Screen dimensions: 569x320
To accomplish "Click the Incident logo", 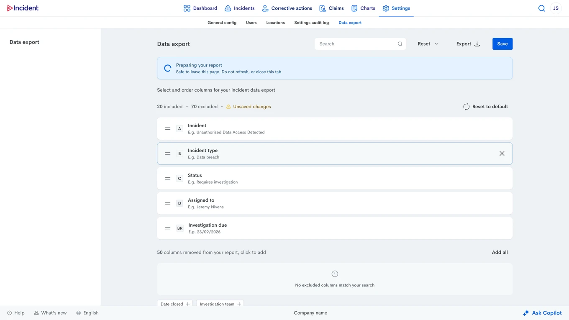I will [23, 8].
